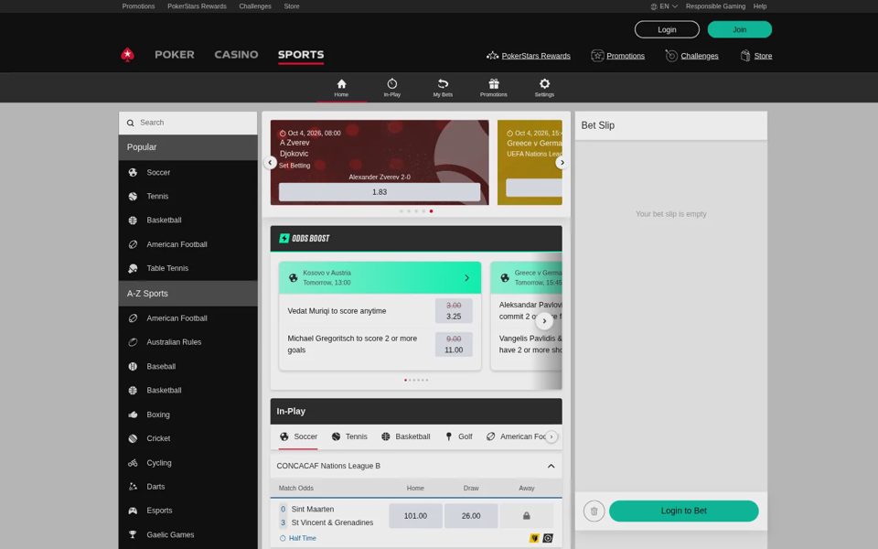Open Challenges link in top bar
This screenshot has width=878, height=549.
(x=255, y=6)
